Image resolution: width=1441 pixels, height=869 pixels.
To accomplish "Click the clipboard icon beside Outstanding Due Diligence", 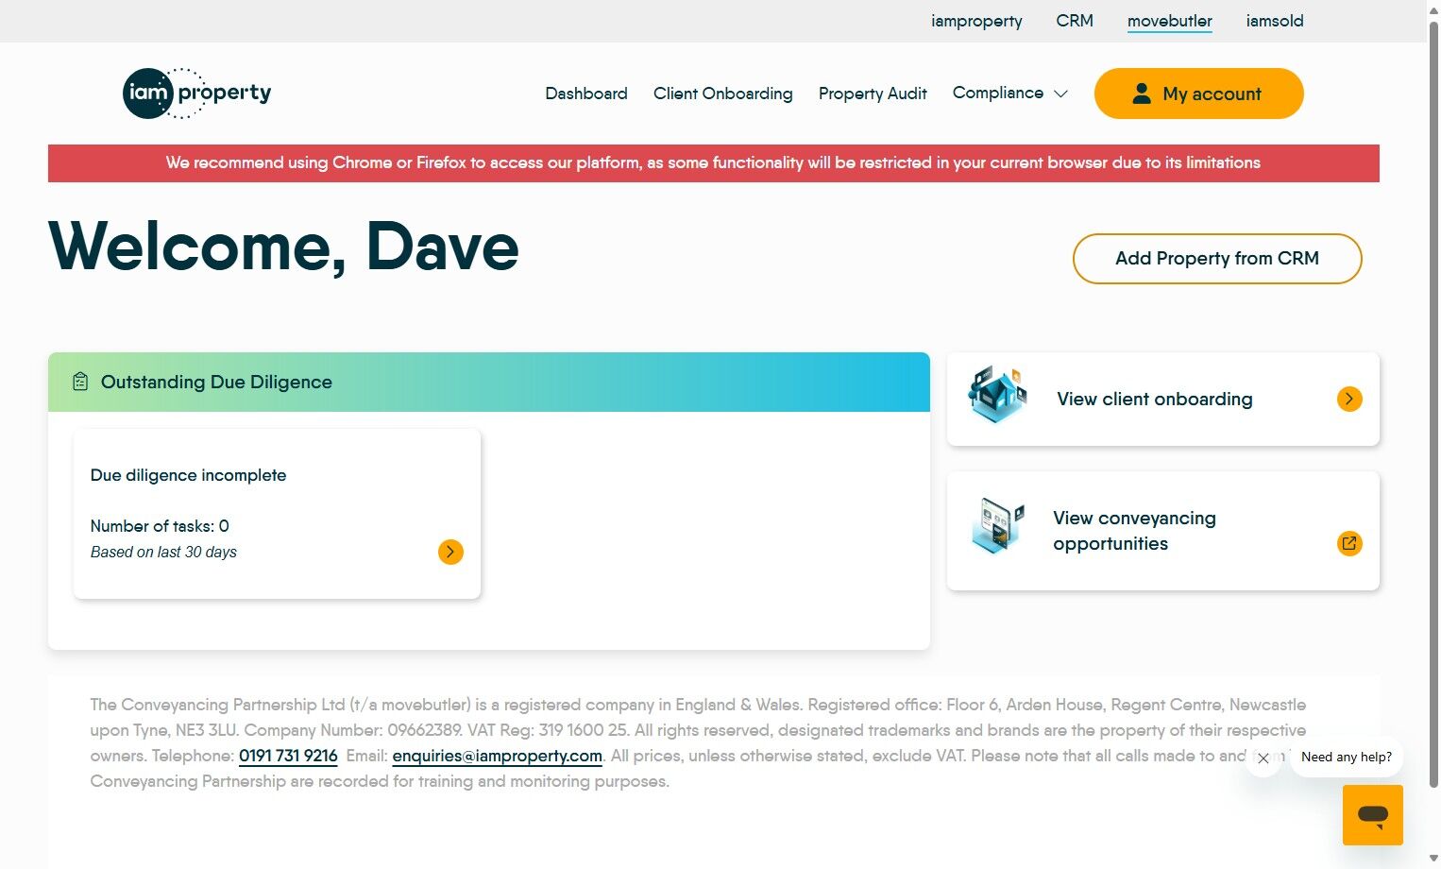I will point(80,382).
